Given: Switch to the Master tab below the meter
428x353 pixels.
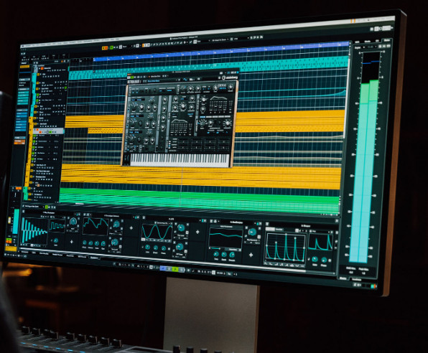Looking at the screenshot, I should pyautogui.click(x=343, y=278).
